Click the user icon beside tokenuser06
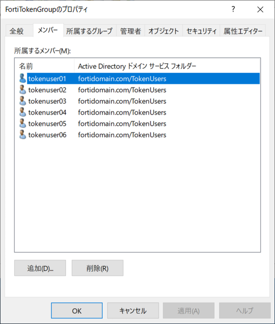Image resolution: width=275 pixels, height=324 pixels. click(x=22, y=135)
